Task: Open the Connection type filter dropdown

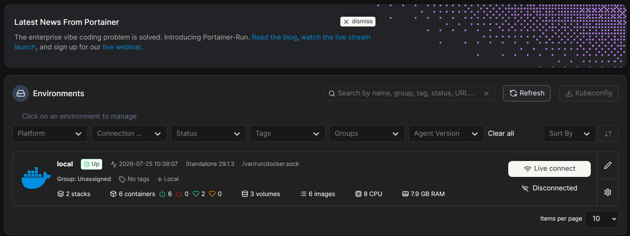Action: coord(130,133)
